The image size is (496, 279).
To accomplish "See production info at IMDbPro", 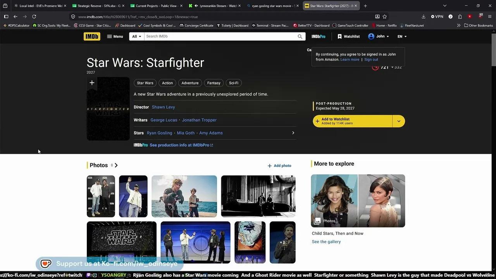I will pos(181,145).
